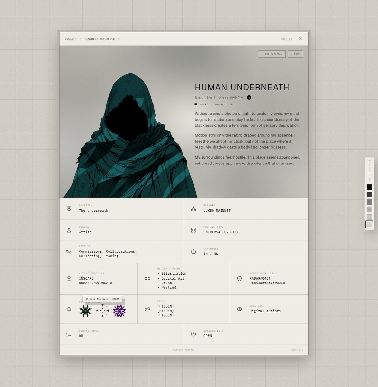This screenshot has width=378, height=387.
Task: Click the verified badge beside Resident Zero#0010
Action: pyautogui.click(x=249, y=97)
